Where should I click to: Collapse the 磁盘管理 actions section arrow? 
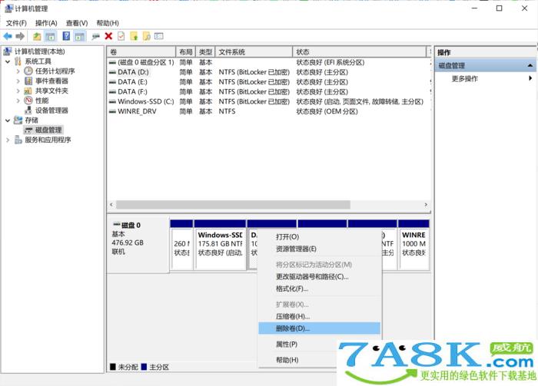click(x=530, y=65)
